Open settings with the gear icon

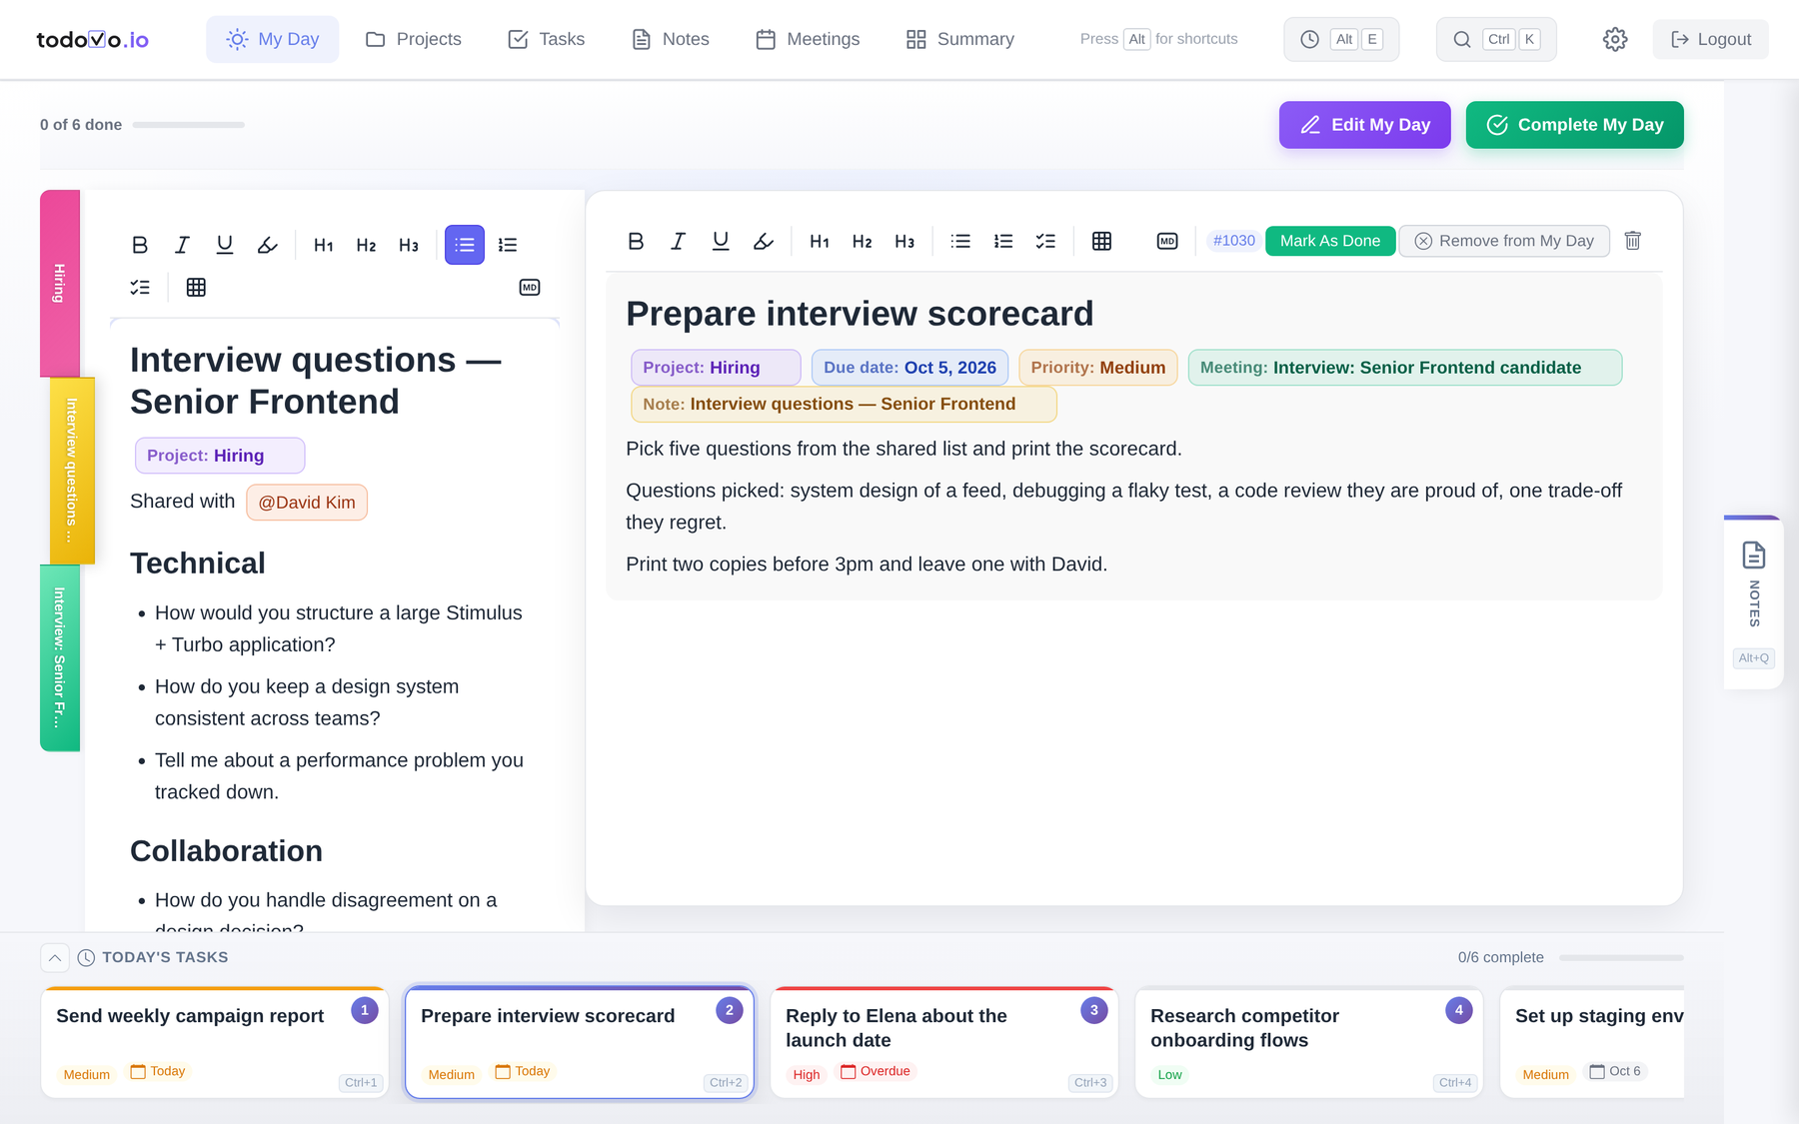(1615, 39)
